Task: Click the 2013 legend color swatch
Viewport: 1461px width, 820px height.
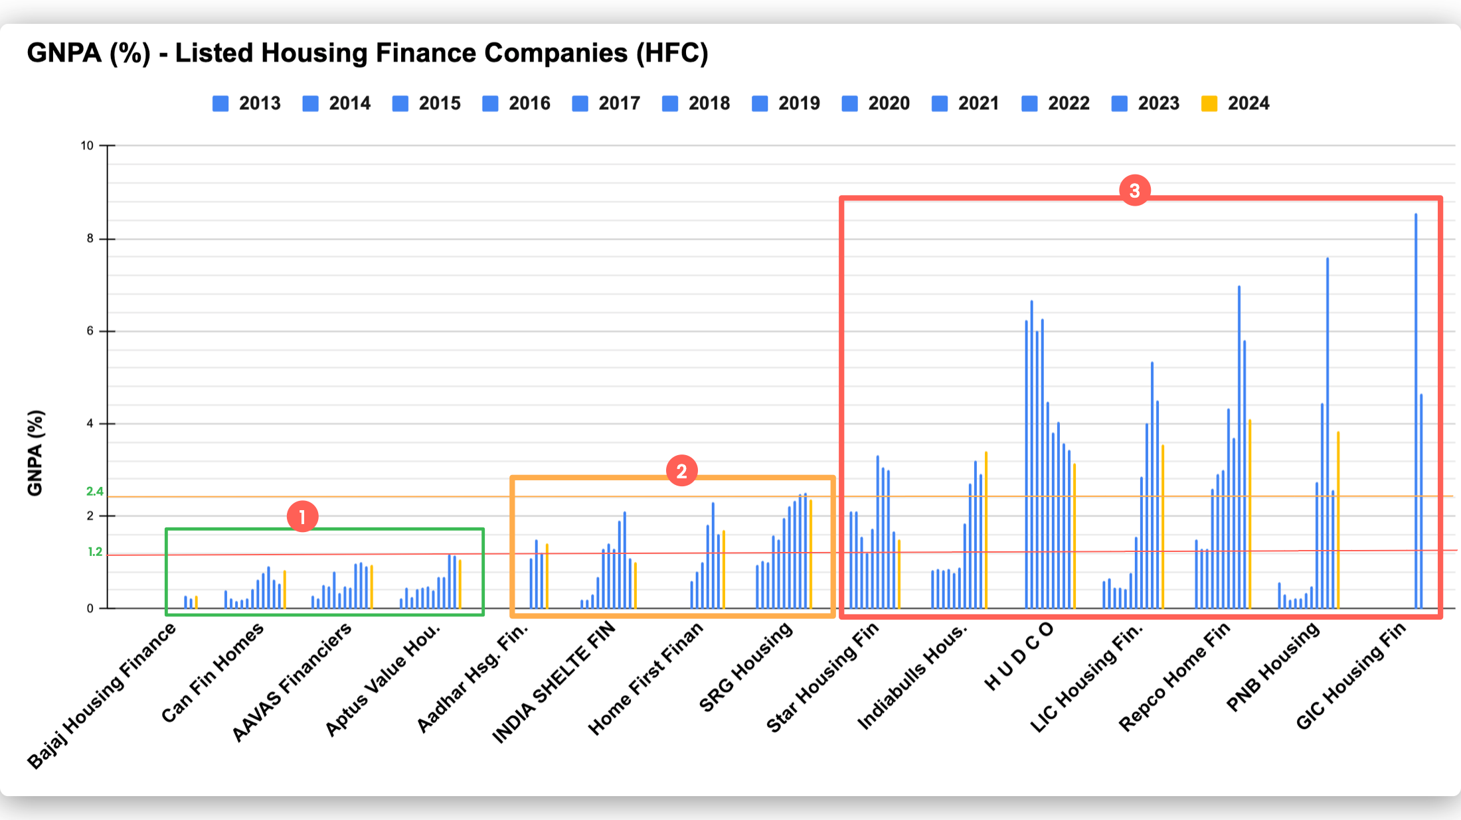Action: (220, 103)
